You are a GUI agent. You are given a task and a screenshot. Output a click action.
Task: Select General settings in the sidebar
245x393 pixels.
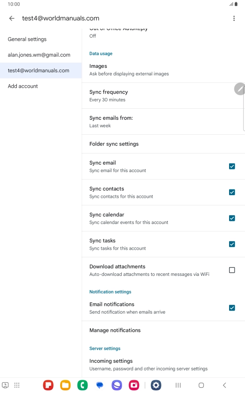click(x=27, y=39)
